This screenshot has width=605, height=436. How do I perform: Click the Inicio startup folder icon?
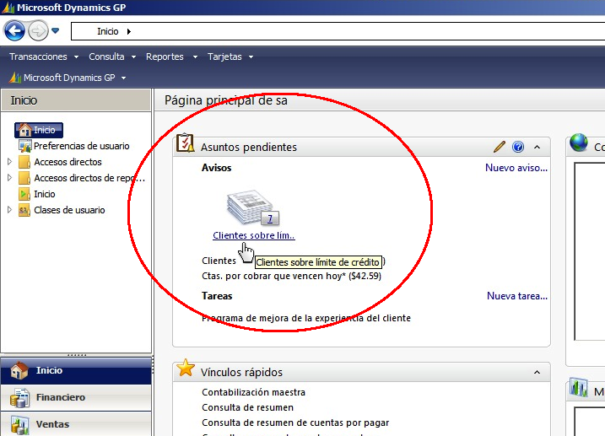24,194
